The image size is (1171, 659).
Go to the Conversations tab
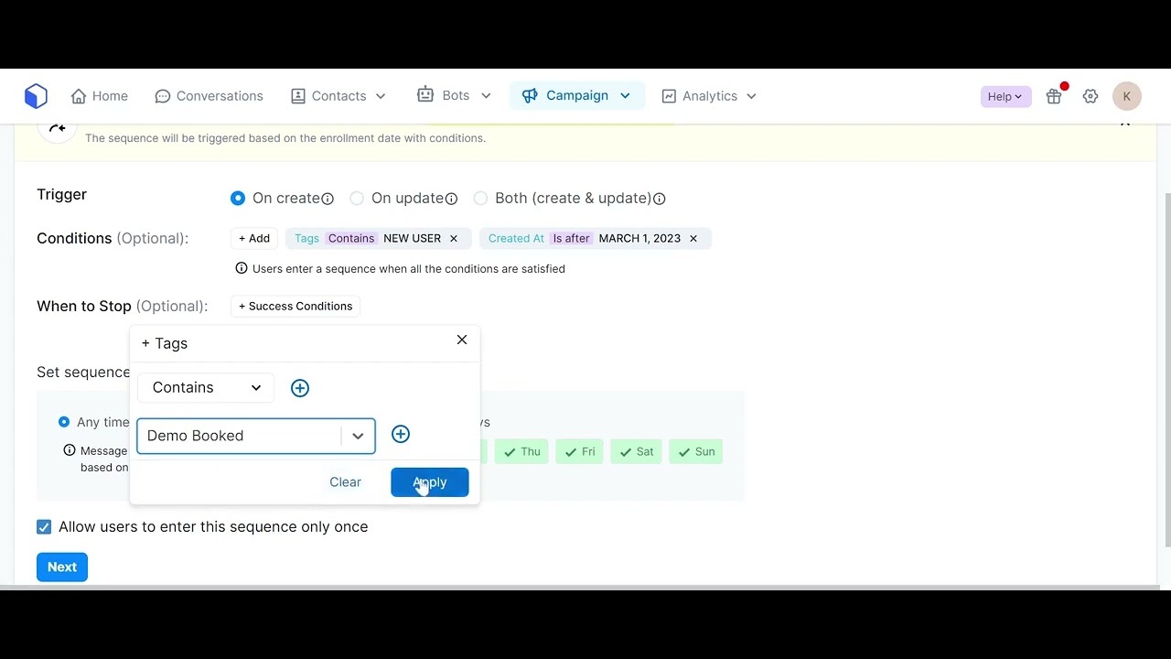pyautogui.click(x=209, y=96)
